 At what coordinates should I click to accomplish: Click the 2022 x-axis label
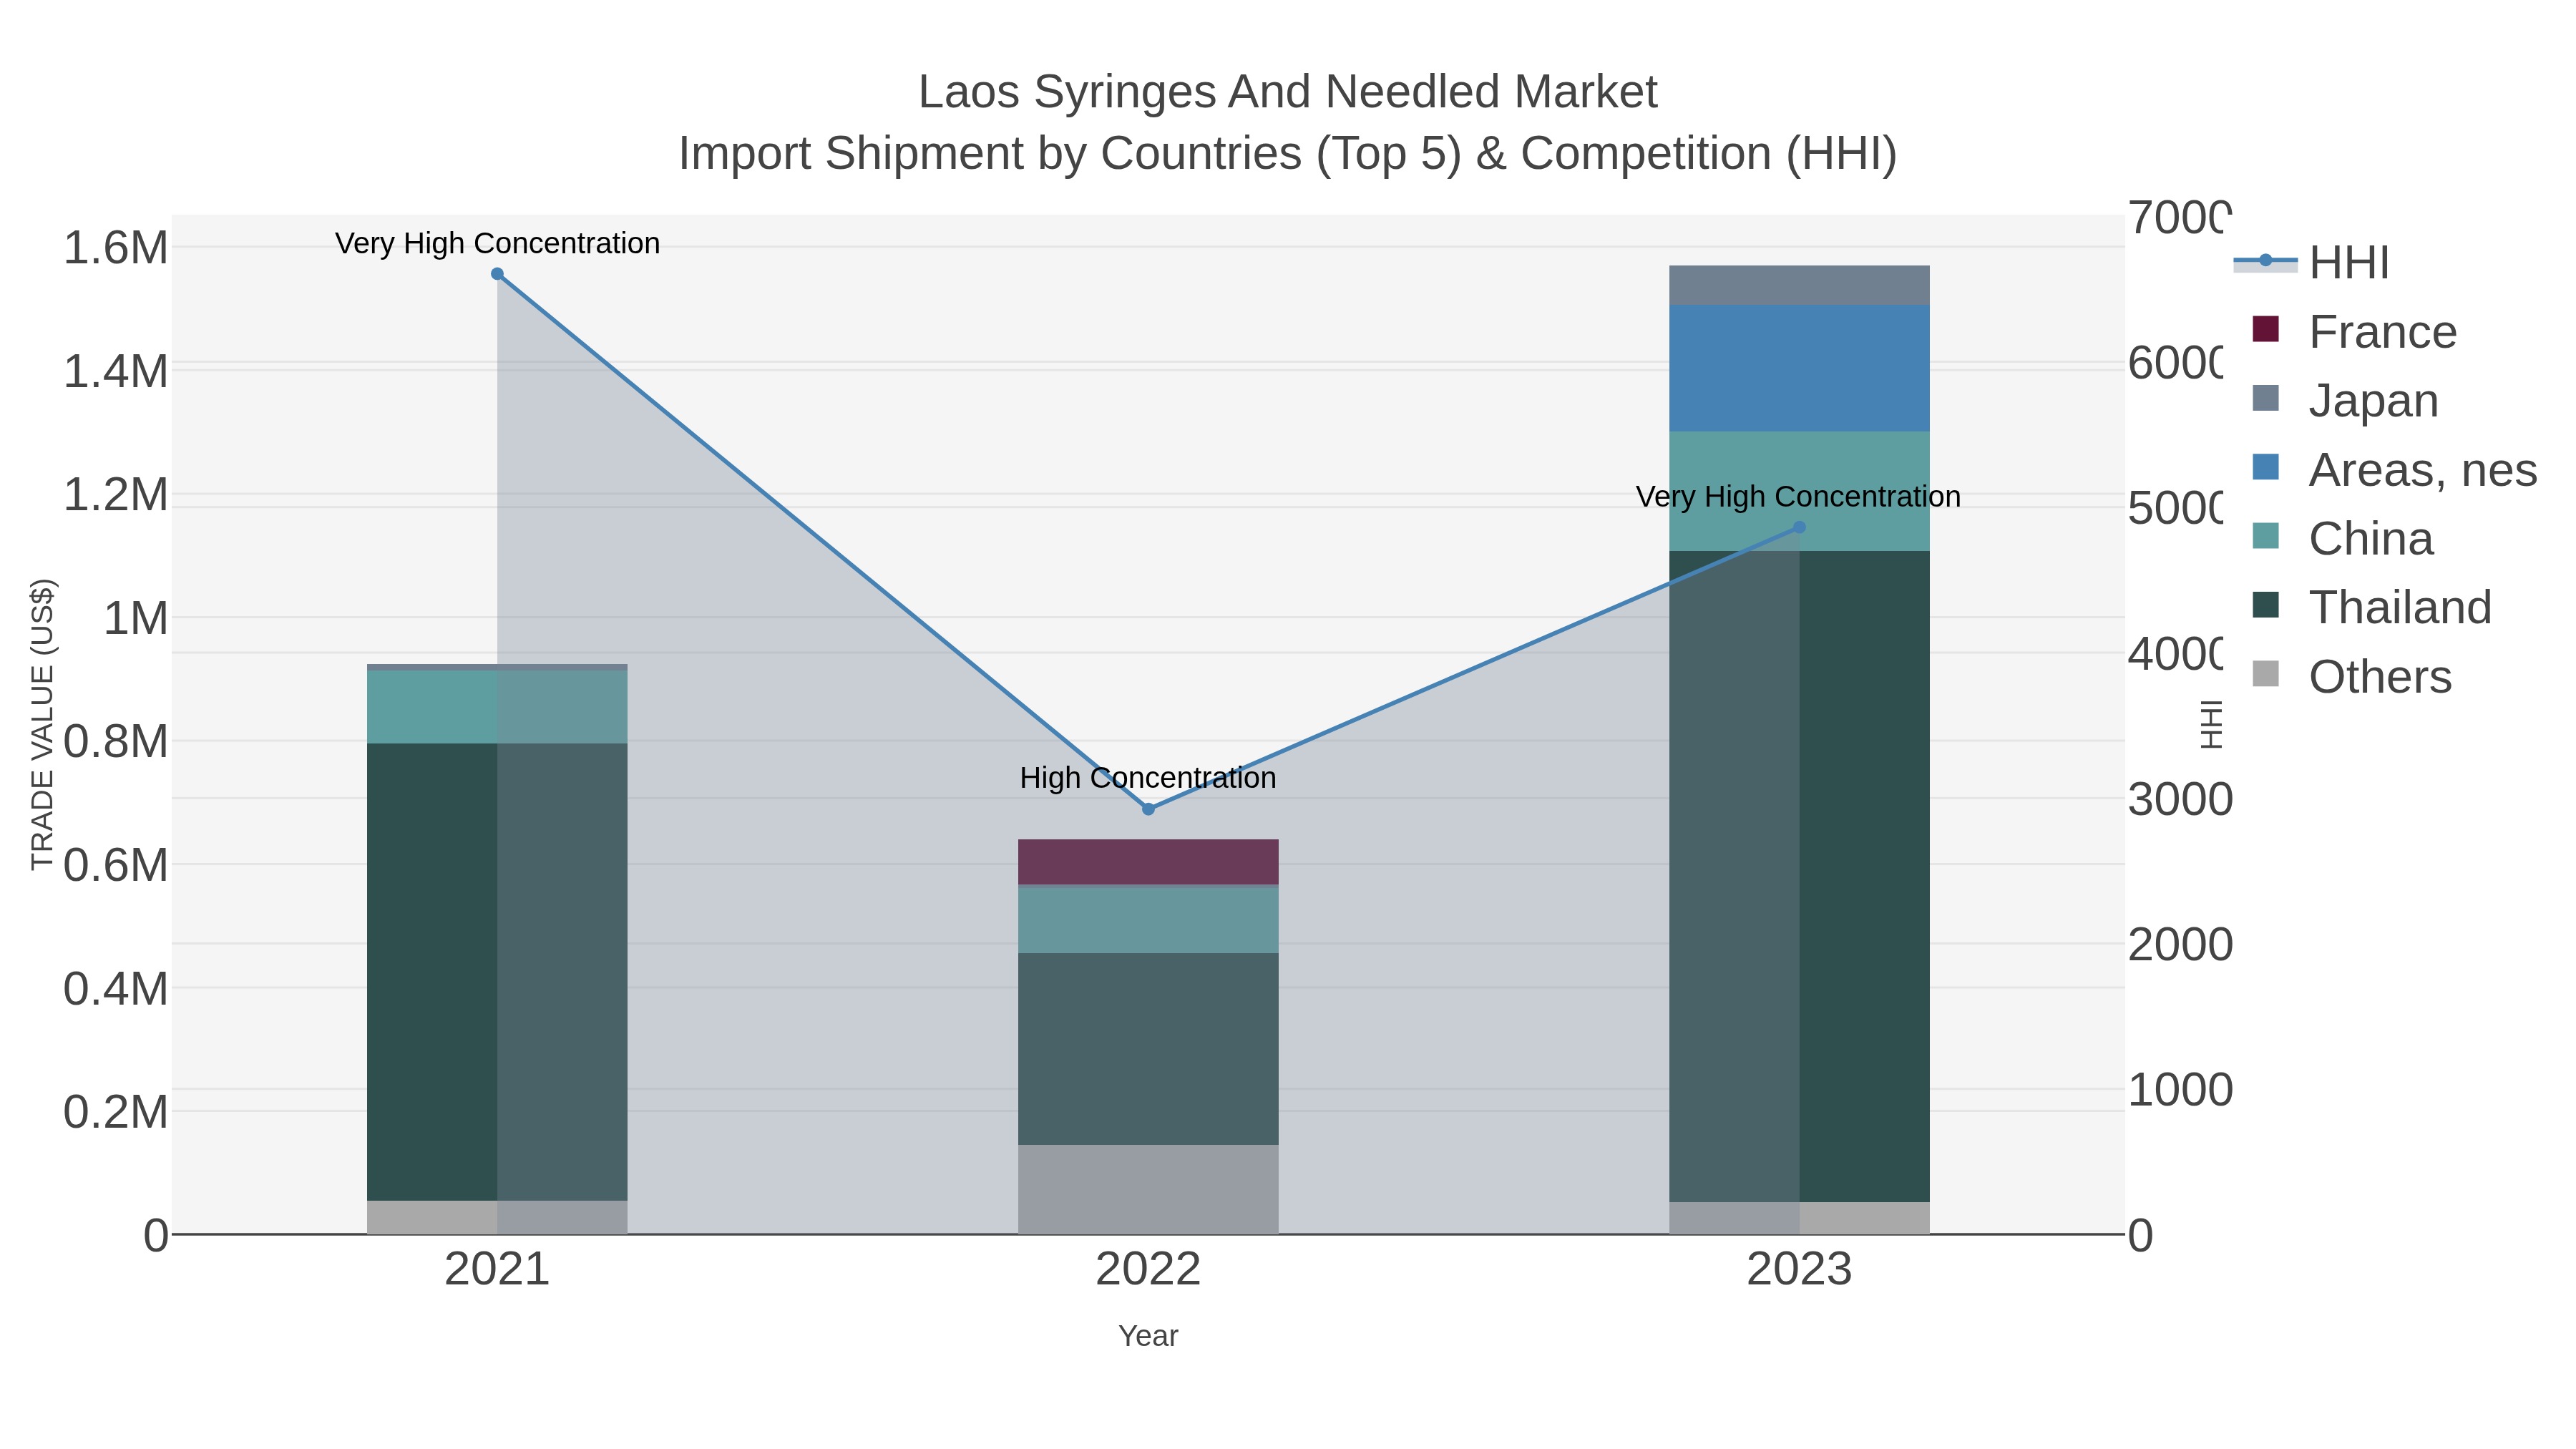tap(1148, 1270)
